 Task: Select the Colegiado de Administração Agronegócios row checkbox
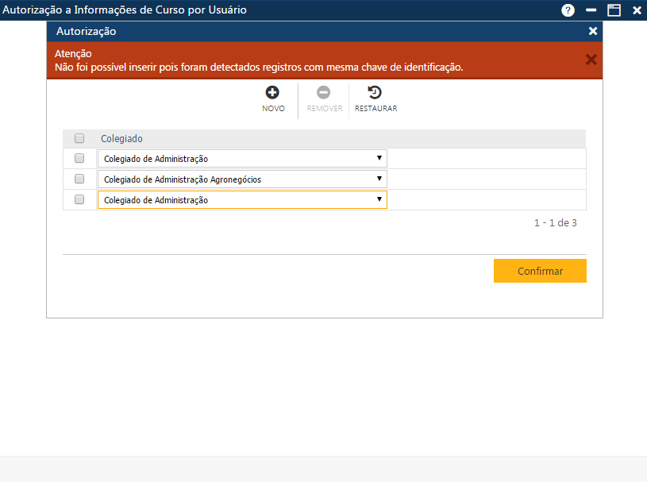[79, 179]
